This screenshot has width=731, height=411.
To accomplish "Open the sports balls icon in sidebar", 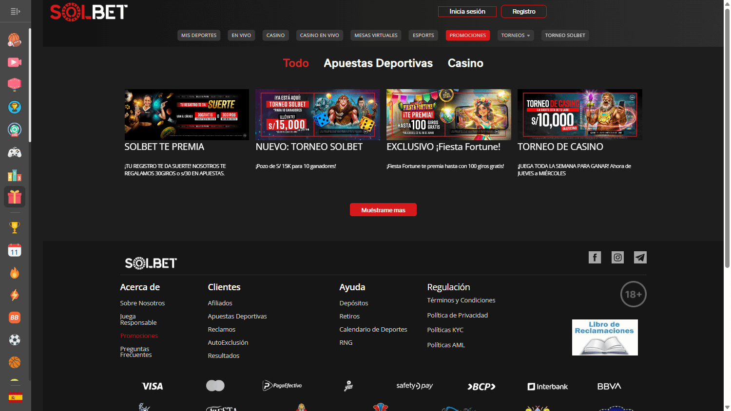I will point(15,40).
